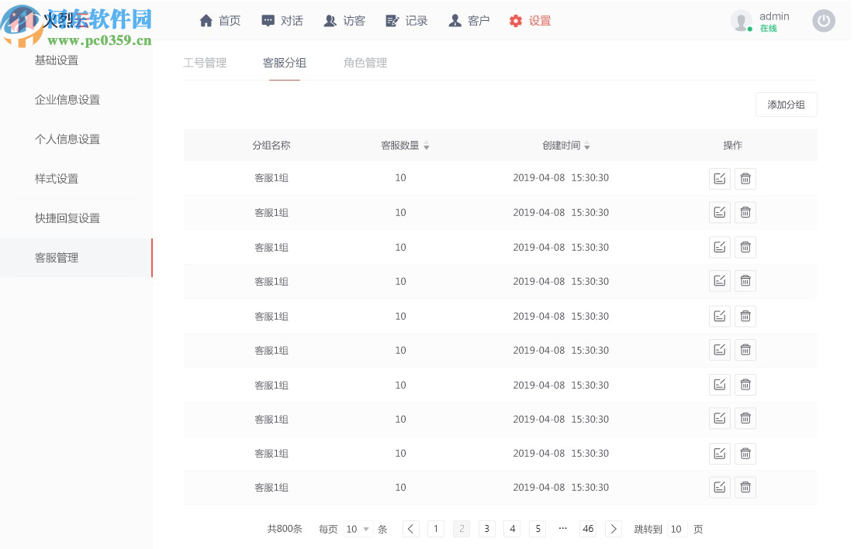
Task: Delete the third row's group
Action: [745, 247]
